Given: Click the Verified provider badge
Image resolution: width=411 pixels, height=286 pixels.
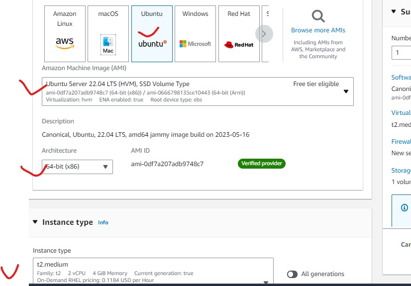Looking at the screenshot, I should pyautogui.click(x=262, y=164).
